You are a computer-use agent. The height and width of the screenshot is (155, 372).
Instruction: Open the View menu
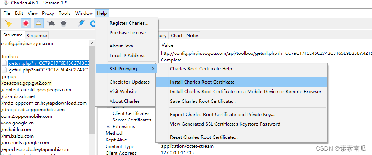(x=32, y=13)
